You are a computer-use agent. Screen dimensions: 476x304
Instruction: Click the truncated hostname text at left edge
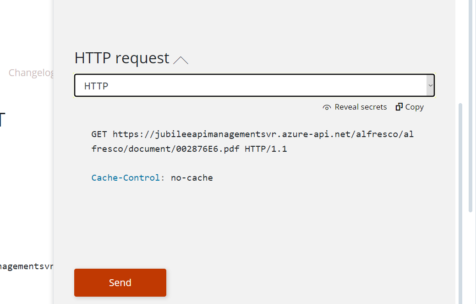pyautogui.click(x=27, y=266)
